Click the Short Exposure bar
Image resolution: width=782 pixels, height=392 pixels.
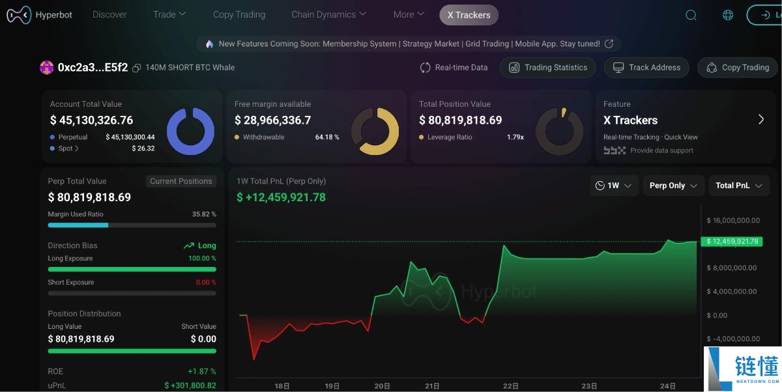pyautogui.click(x=132, y=293)
